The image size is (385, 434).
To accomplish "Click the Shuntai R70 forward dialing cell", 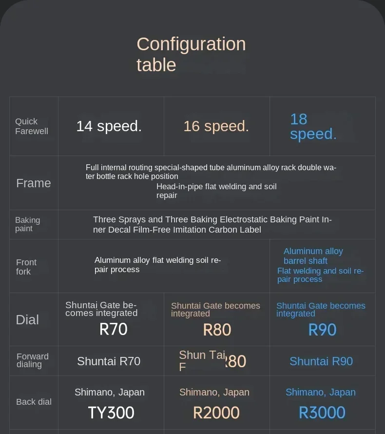I will pyautogui.click(x=109, y=361).
